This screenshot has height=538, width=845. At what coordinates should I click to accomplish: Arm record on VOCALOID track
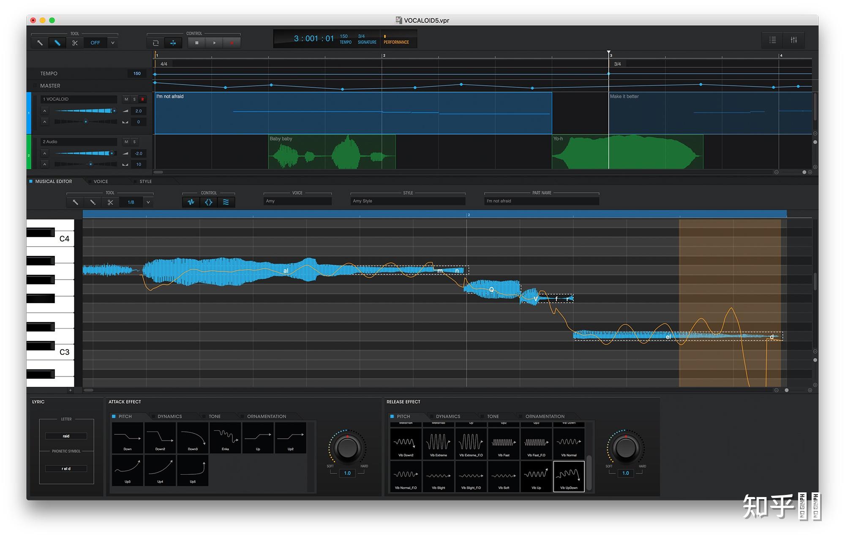(142, 99)
